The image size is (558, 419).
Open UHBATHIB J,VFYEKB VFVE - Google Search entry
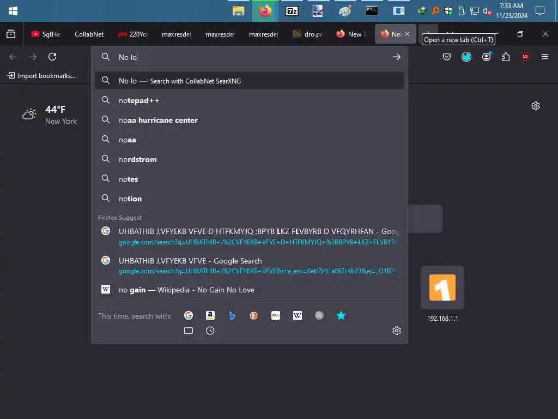click(250, 266)
